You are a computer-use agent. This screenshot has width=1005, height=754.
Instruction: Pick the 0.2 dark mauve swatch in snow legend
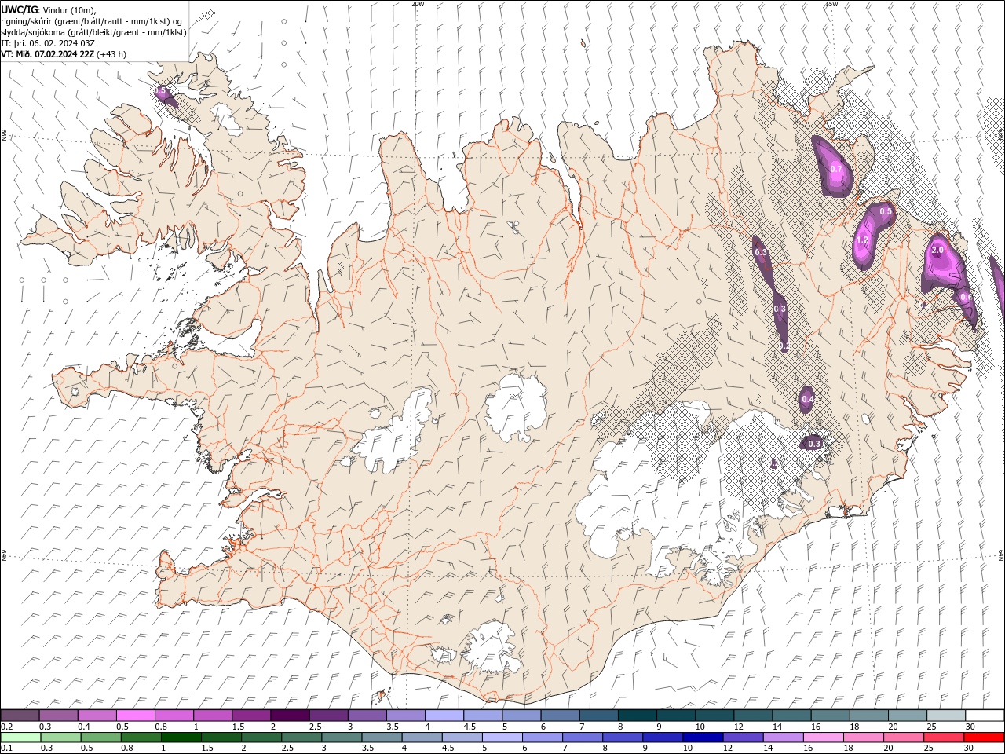pos(20,716)
